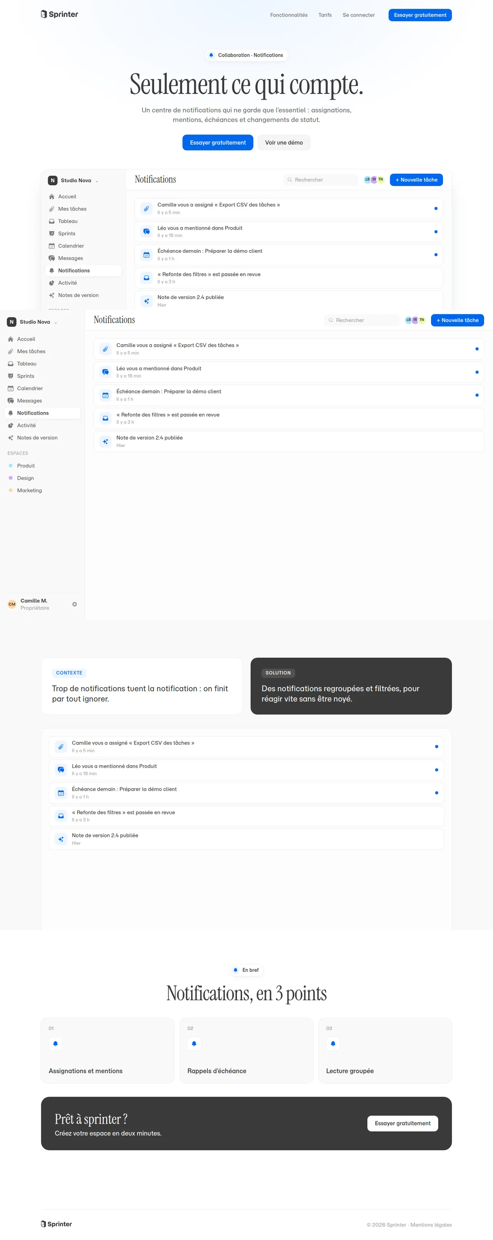Click the blue Produit space swatch
This screenshot has height=1240, width=493.
(10, 465)
